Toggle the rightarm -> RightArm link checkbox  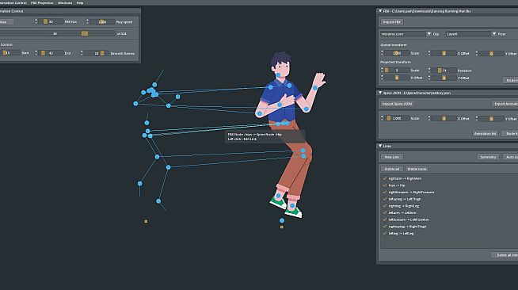tap(384, 178)
